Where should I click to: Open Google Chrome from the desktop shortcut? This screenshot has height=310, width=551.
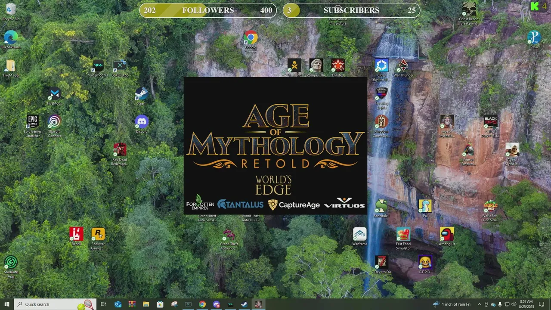251,42
